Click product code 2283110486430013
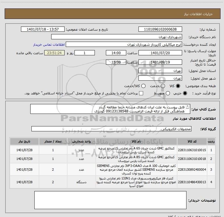The width and height of the screenshot is (224, 217). point(192,182)
